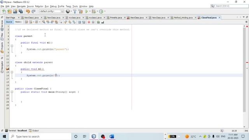Image resolution: width=249 pixels, height=140 pixels.
Task: Click the red Start Macro Recording icon
Action: pyautogui.click(x=89, y=22)
